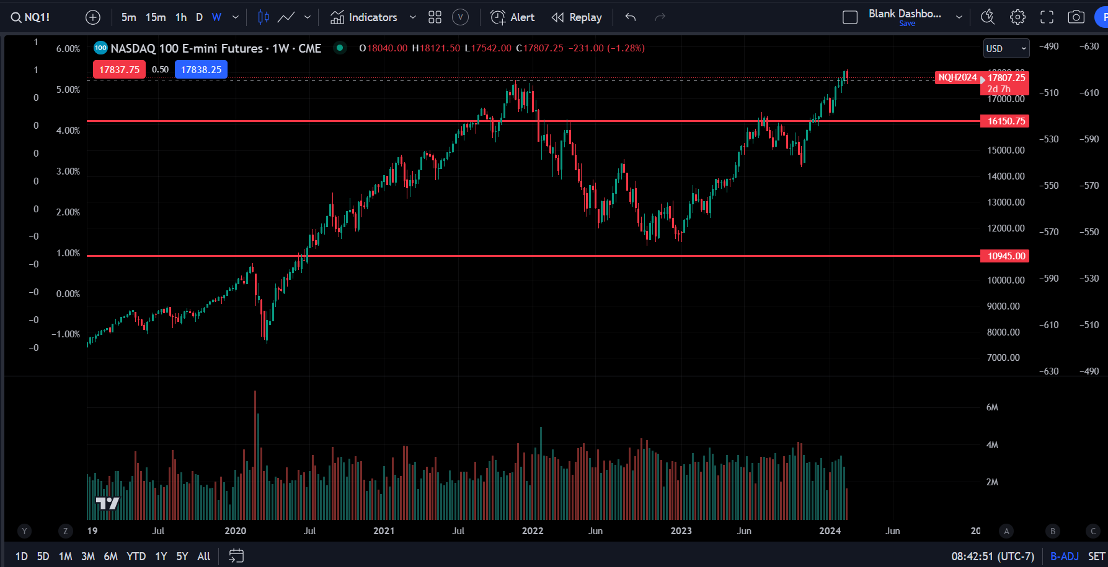Viewport: 1108px width, 567px height.
Task: Toggle B-ADJ back adjustment
Action: 1065,556
